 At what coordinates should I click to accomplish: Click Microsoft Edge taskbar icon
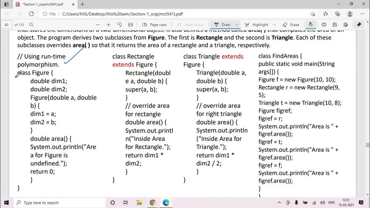pyautogui.click(x=166, y=203)
